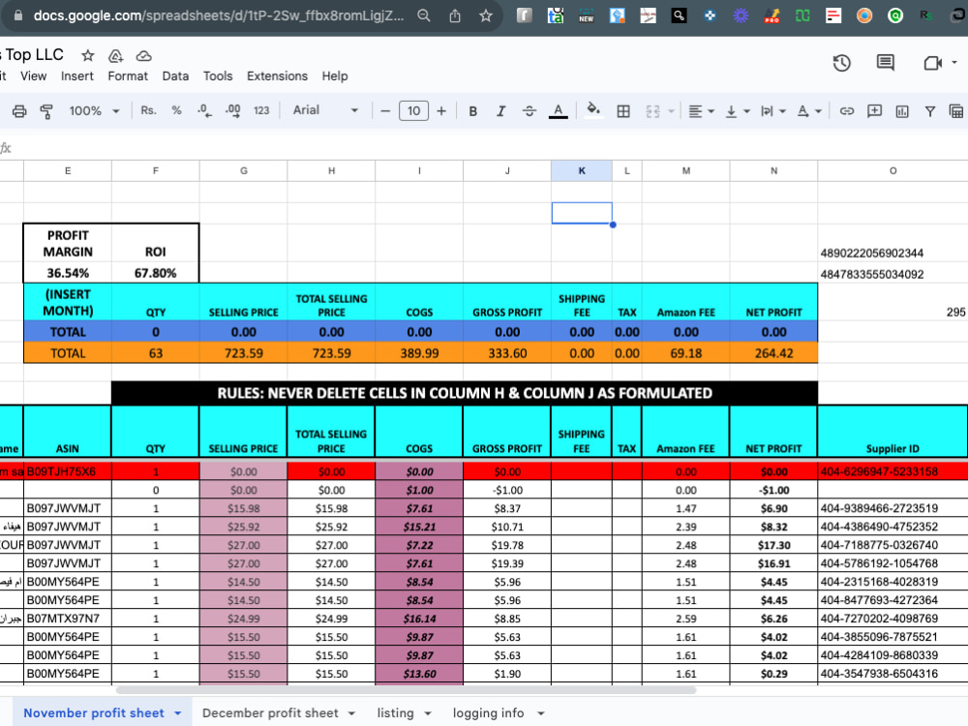Open the fill color picker
The height and width of the screenshot is (726, 968).
tap(593, 110)
